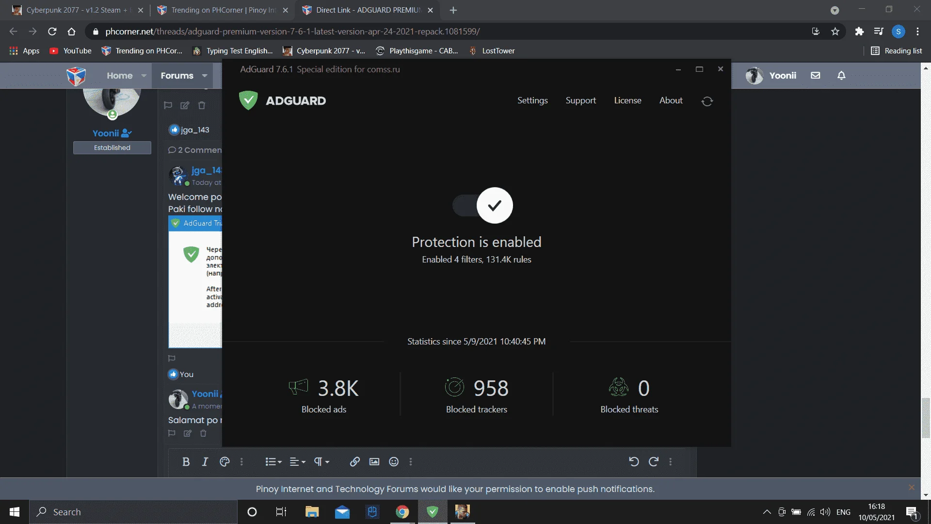Viewport: 931px width, 524px height.
Task: Open a new browser tab
Action: [x=453, y=10]
